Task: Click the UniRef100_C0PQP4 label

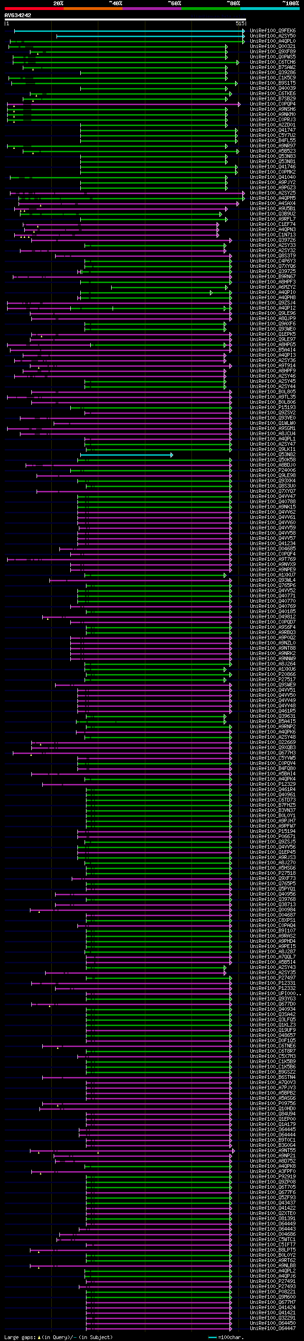Action: 272,104
